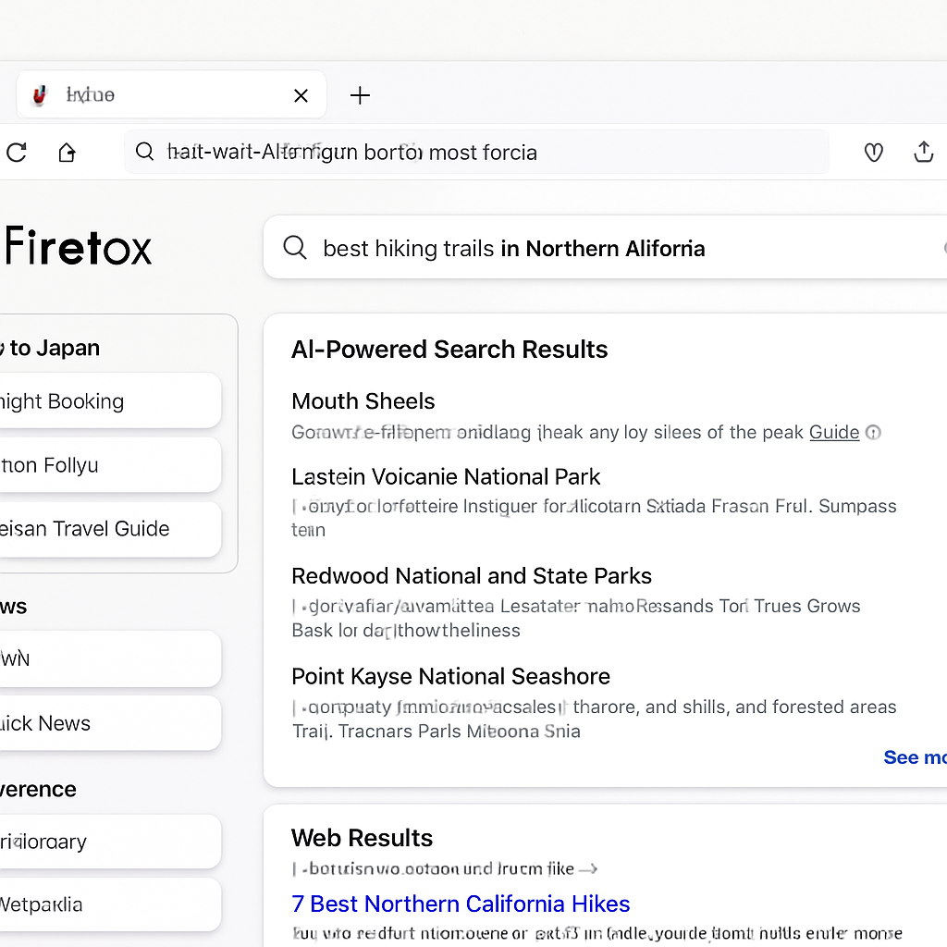Open the 'ick News' sidebar item
This screenshot has width=947, height=947.
click(x=109, y=723)
